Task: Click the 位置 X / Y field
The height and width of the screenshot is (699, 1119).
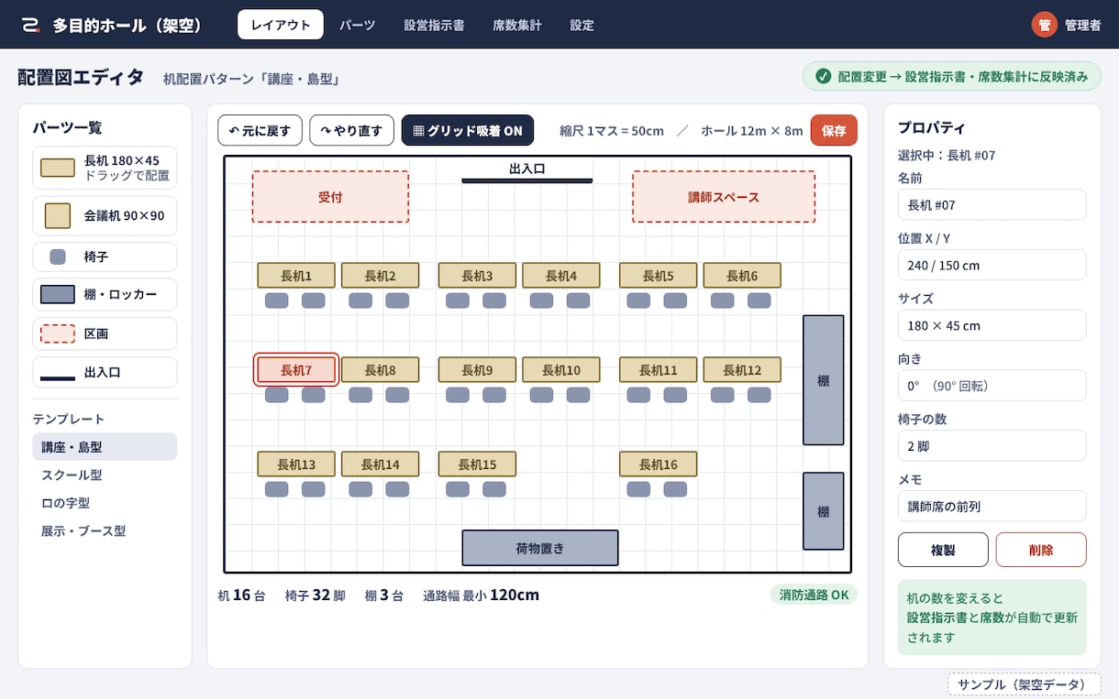Action: (x=992, y=265)
